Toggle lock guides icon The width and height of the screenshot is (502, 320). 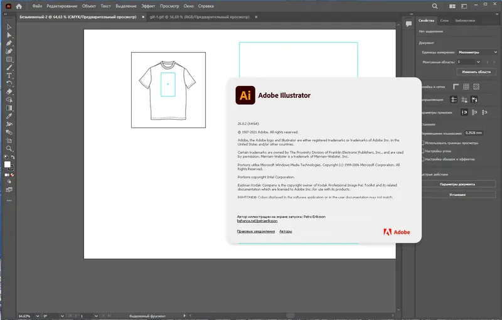click(x=464, y=100)
